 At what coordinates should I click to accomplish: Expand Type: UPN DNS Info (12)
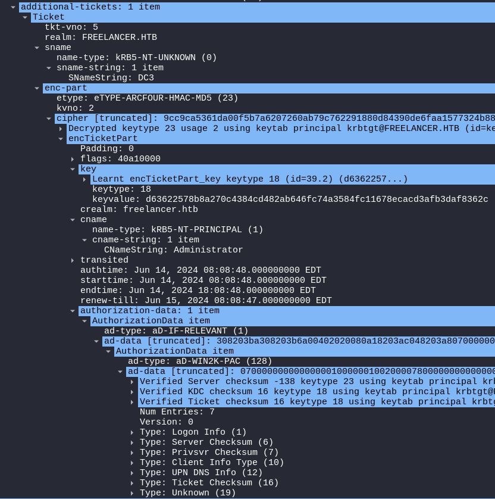click(132, 473)
